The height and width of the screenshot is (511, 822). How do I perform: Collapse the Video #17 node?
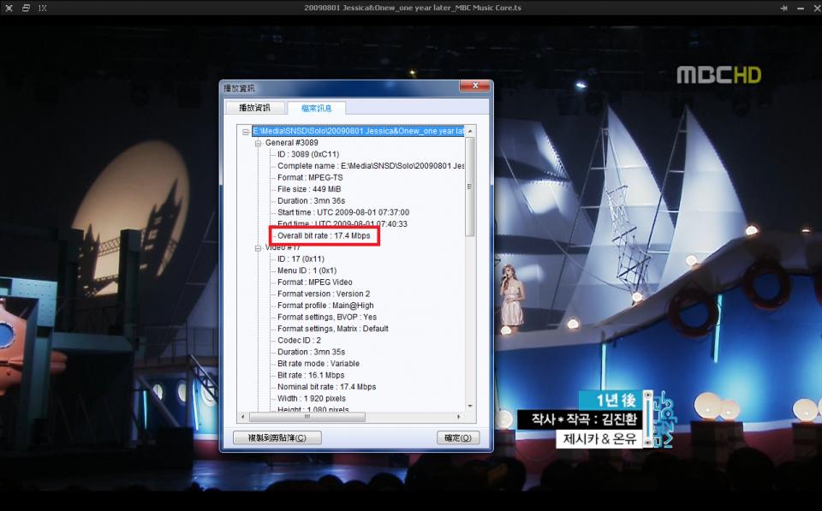click(258, 248)
